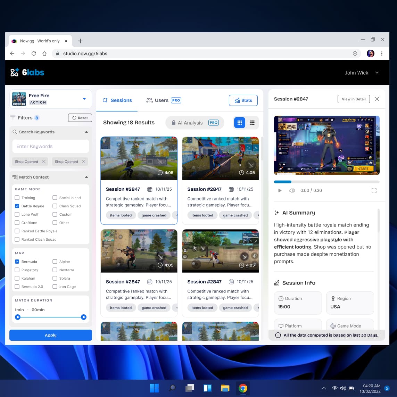Collapse the Match Context section
397x397 pixels.
pyautogui.click(x=86, y=177)
